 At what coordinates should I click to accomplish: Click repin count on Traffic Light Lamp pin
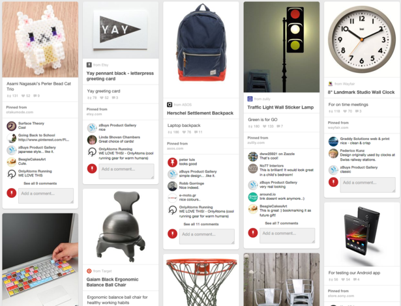[254, 126]
